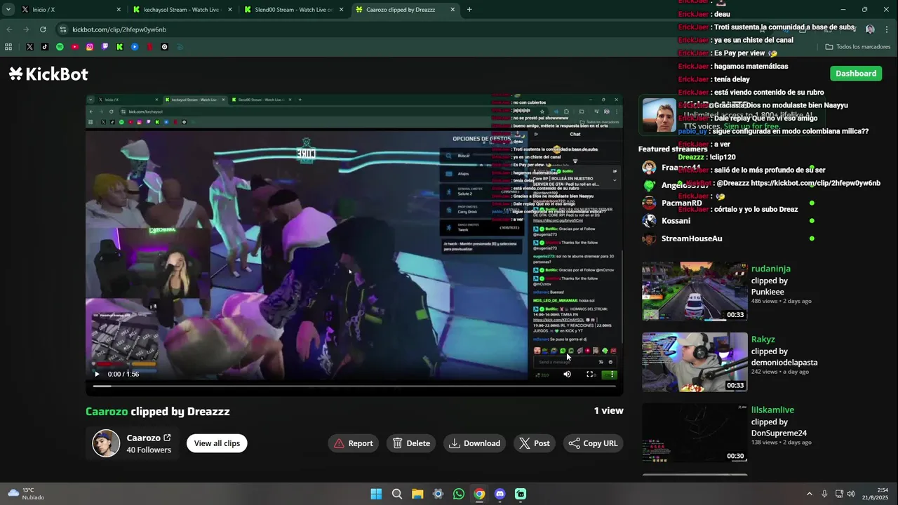Click the Report button
This screenshot has height=505, width=898.
click(x=354, y=443)
